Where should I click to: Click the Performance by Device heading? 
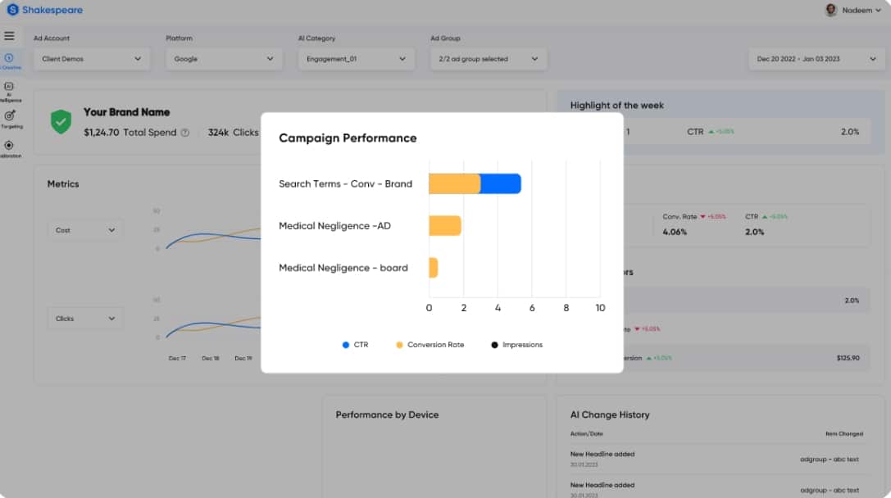coord(387,415)
